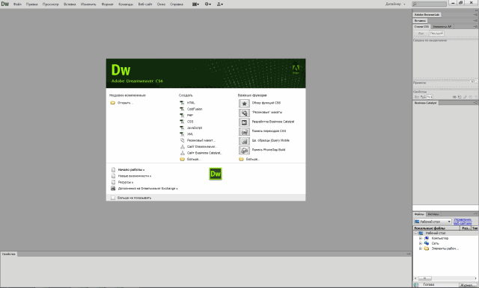Open the Business Catalyst panel options menu
This screenshot has width=479, height=288.
click(476, 103)
